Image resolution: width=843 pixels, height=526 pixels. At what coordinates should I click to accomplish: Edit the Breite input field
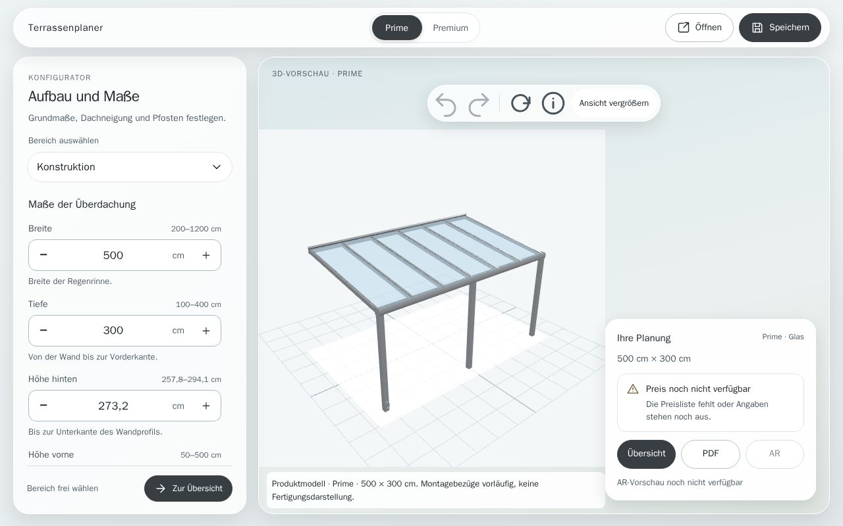[113, 255]
